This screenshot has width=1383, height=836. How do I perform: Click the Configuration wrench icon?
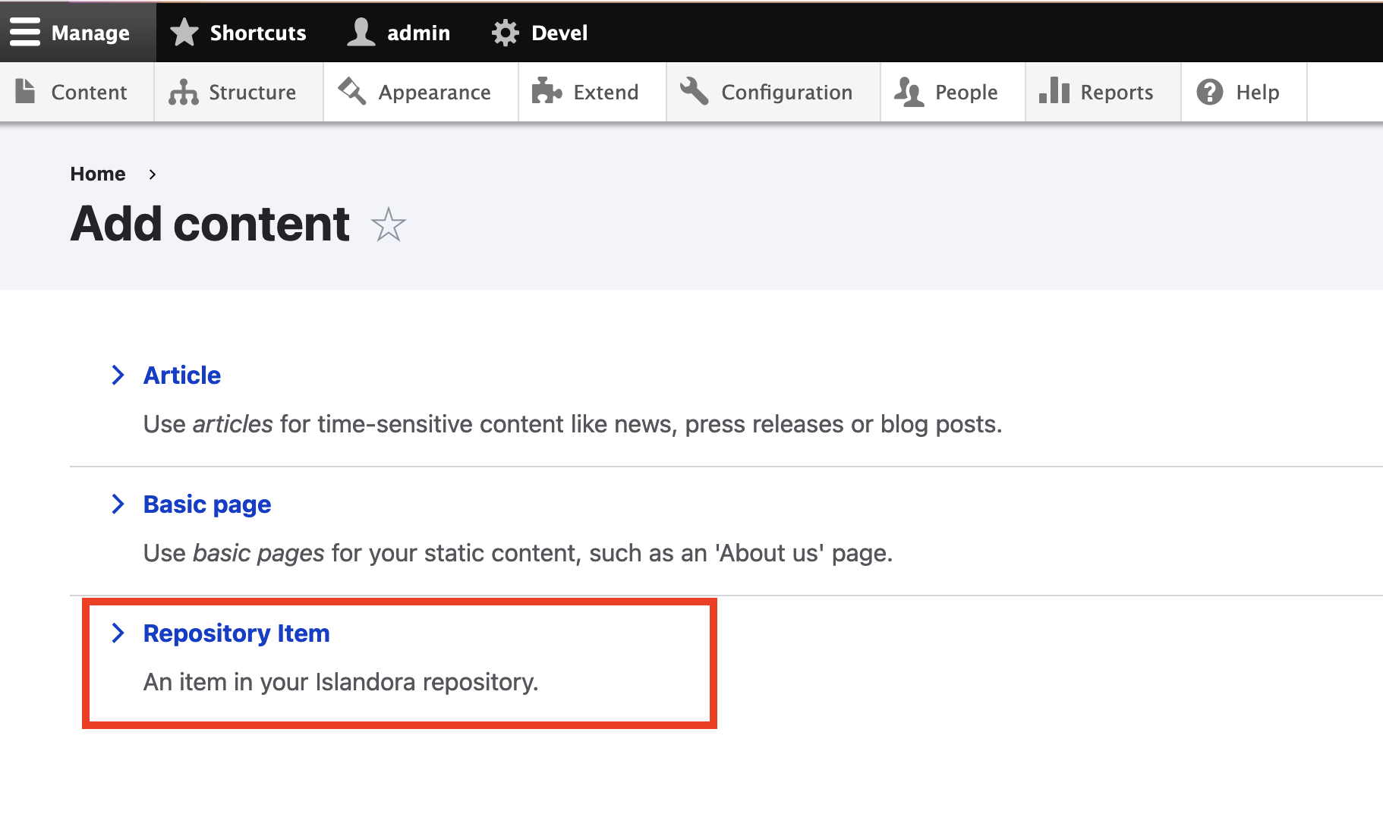[x=693, y=91]
